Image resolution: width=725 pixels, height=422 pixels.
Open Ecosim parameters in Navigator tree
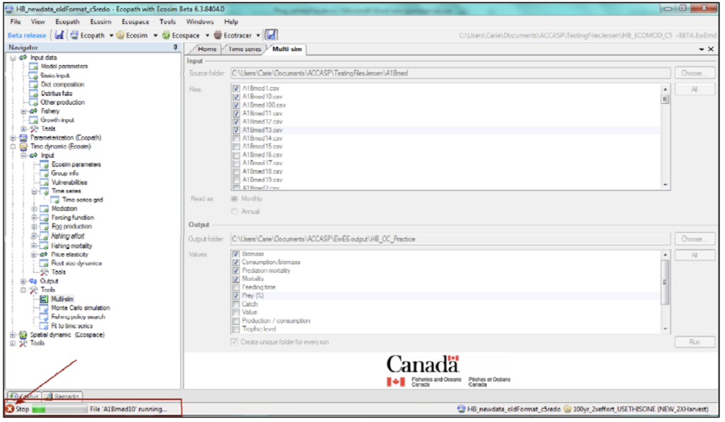(76, 164)
